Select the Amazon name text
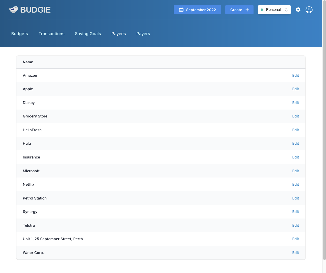The width and height of the screenshot is (326, 273). 30,75
